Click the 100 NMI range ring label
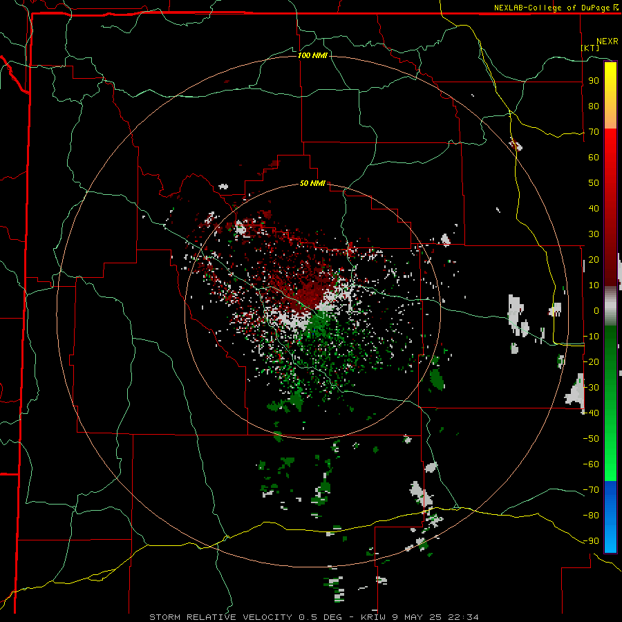 pos(312,55)
